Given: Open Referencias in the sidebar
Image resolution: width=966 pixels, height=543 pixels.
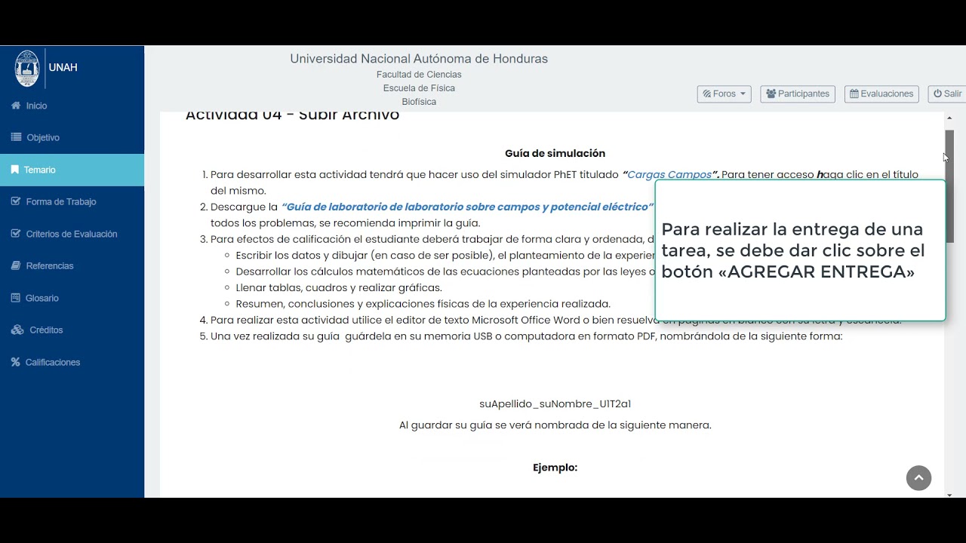Looking at the screenshot, I should 72,265.
